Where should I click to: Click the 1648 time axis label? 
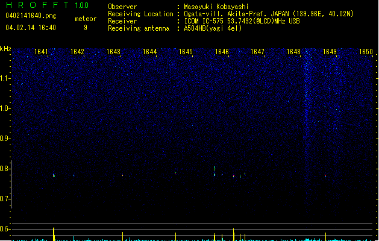[x=293, y=52]
